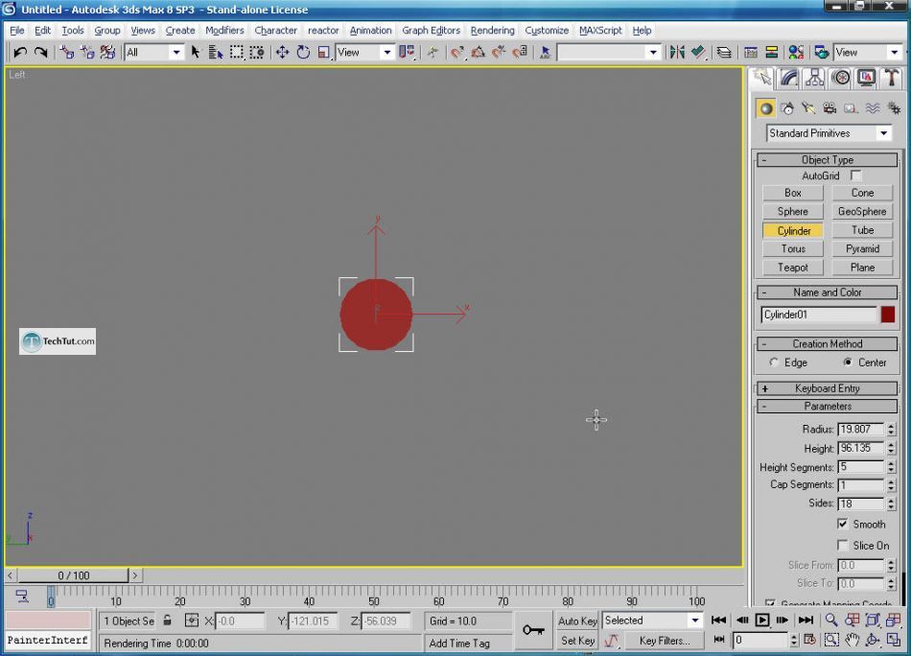Switch to the Hierarchy panel tab
The height and width of the screenshot is (656, 911).
pyautogui.click(x=814, y=78)
